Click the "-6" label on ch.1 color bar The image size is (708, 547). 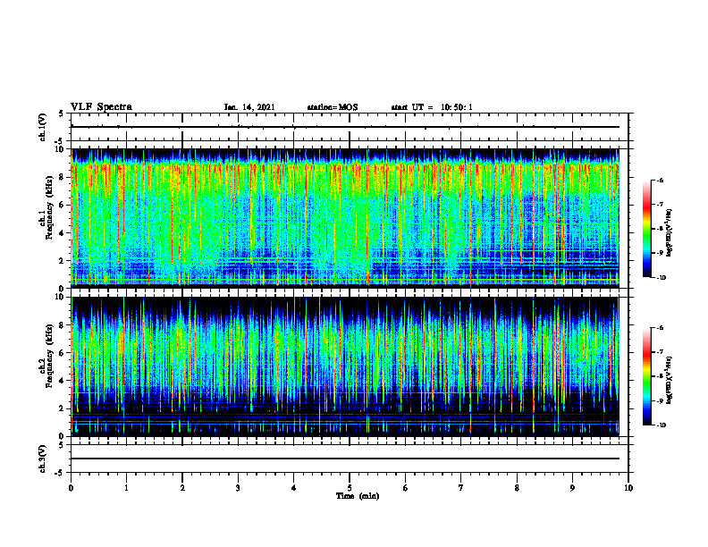pos(659,181)
